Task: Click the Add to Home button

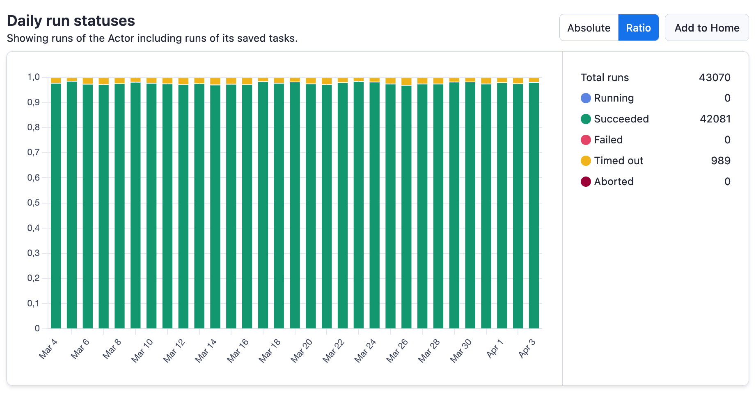Action: coord(706,28)
